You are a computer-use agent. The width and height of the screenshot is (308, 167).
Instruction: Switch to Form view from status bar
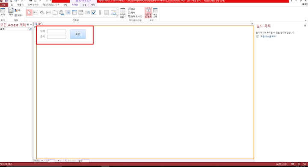293,164
